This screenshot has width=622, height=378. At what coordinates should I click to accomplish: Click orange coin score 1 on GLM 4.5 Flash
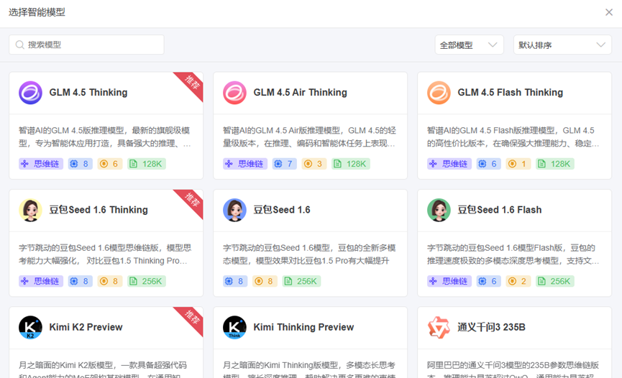coord(518,164)
